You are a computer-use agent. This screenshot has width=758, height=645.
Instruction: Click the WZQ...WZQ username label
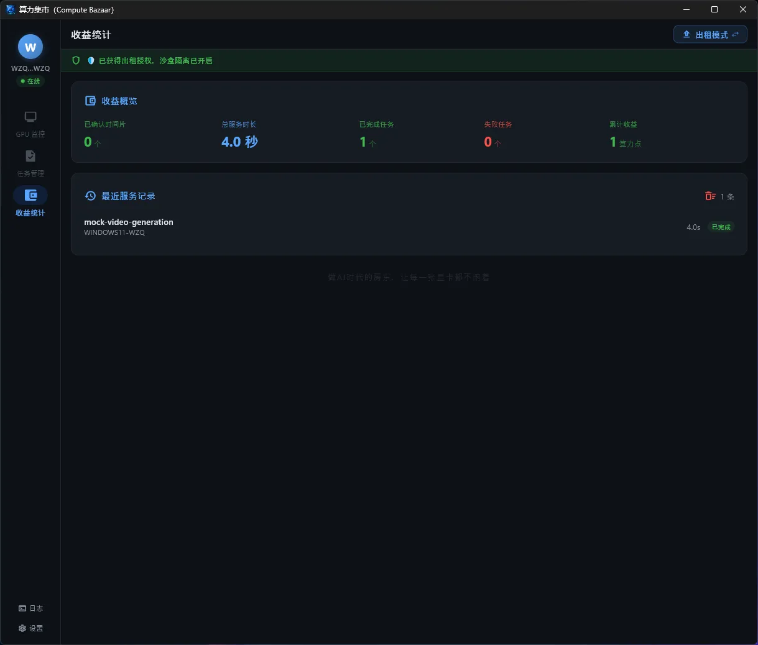coord(30,68)
